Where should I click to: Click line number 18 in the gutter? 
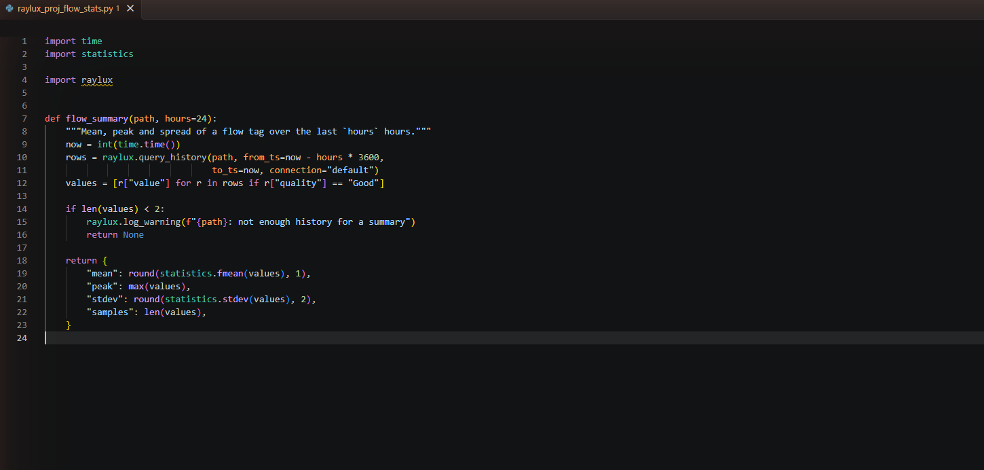click(x=22, y=260)
